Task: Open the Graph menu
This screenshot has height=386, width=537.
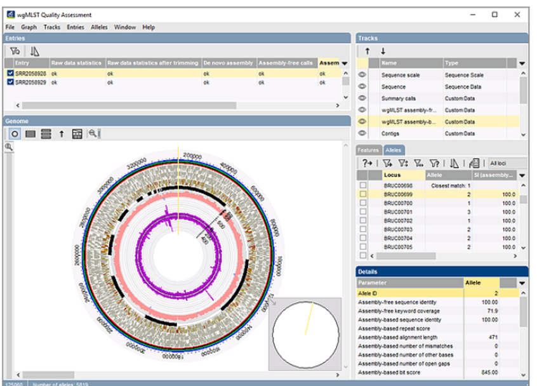Action: click(x=29, y=27)
